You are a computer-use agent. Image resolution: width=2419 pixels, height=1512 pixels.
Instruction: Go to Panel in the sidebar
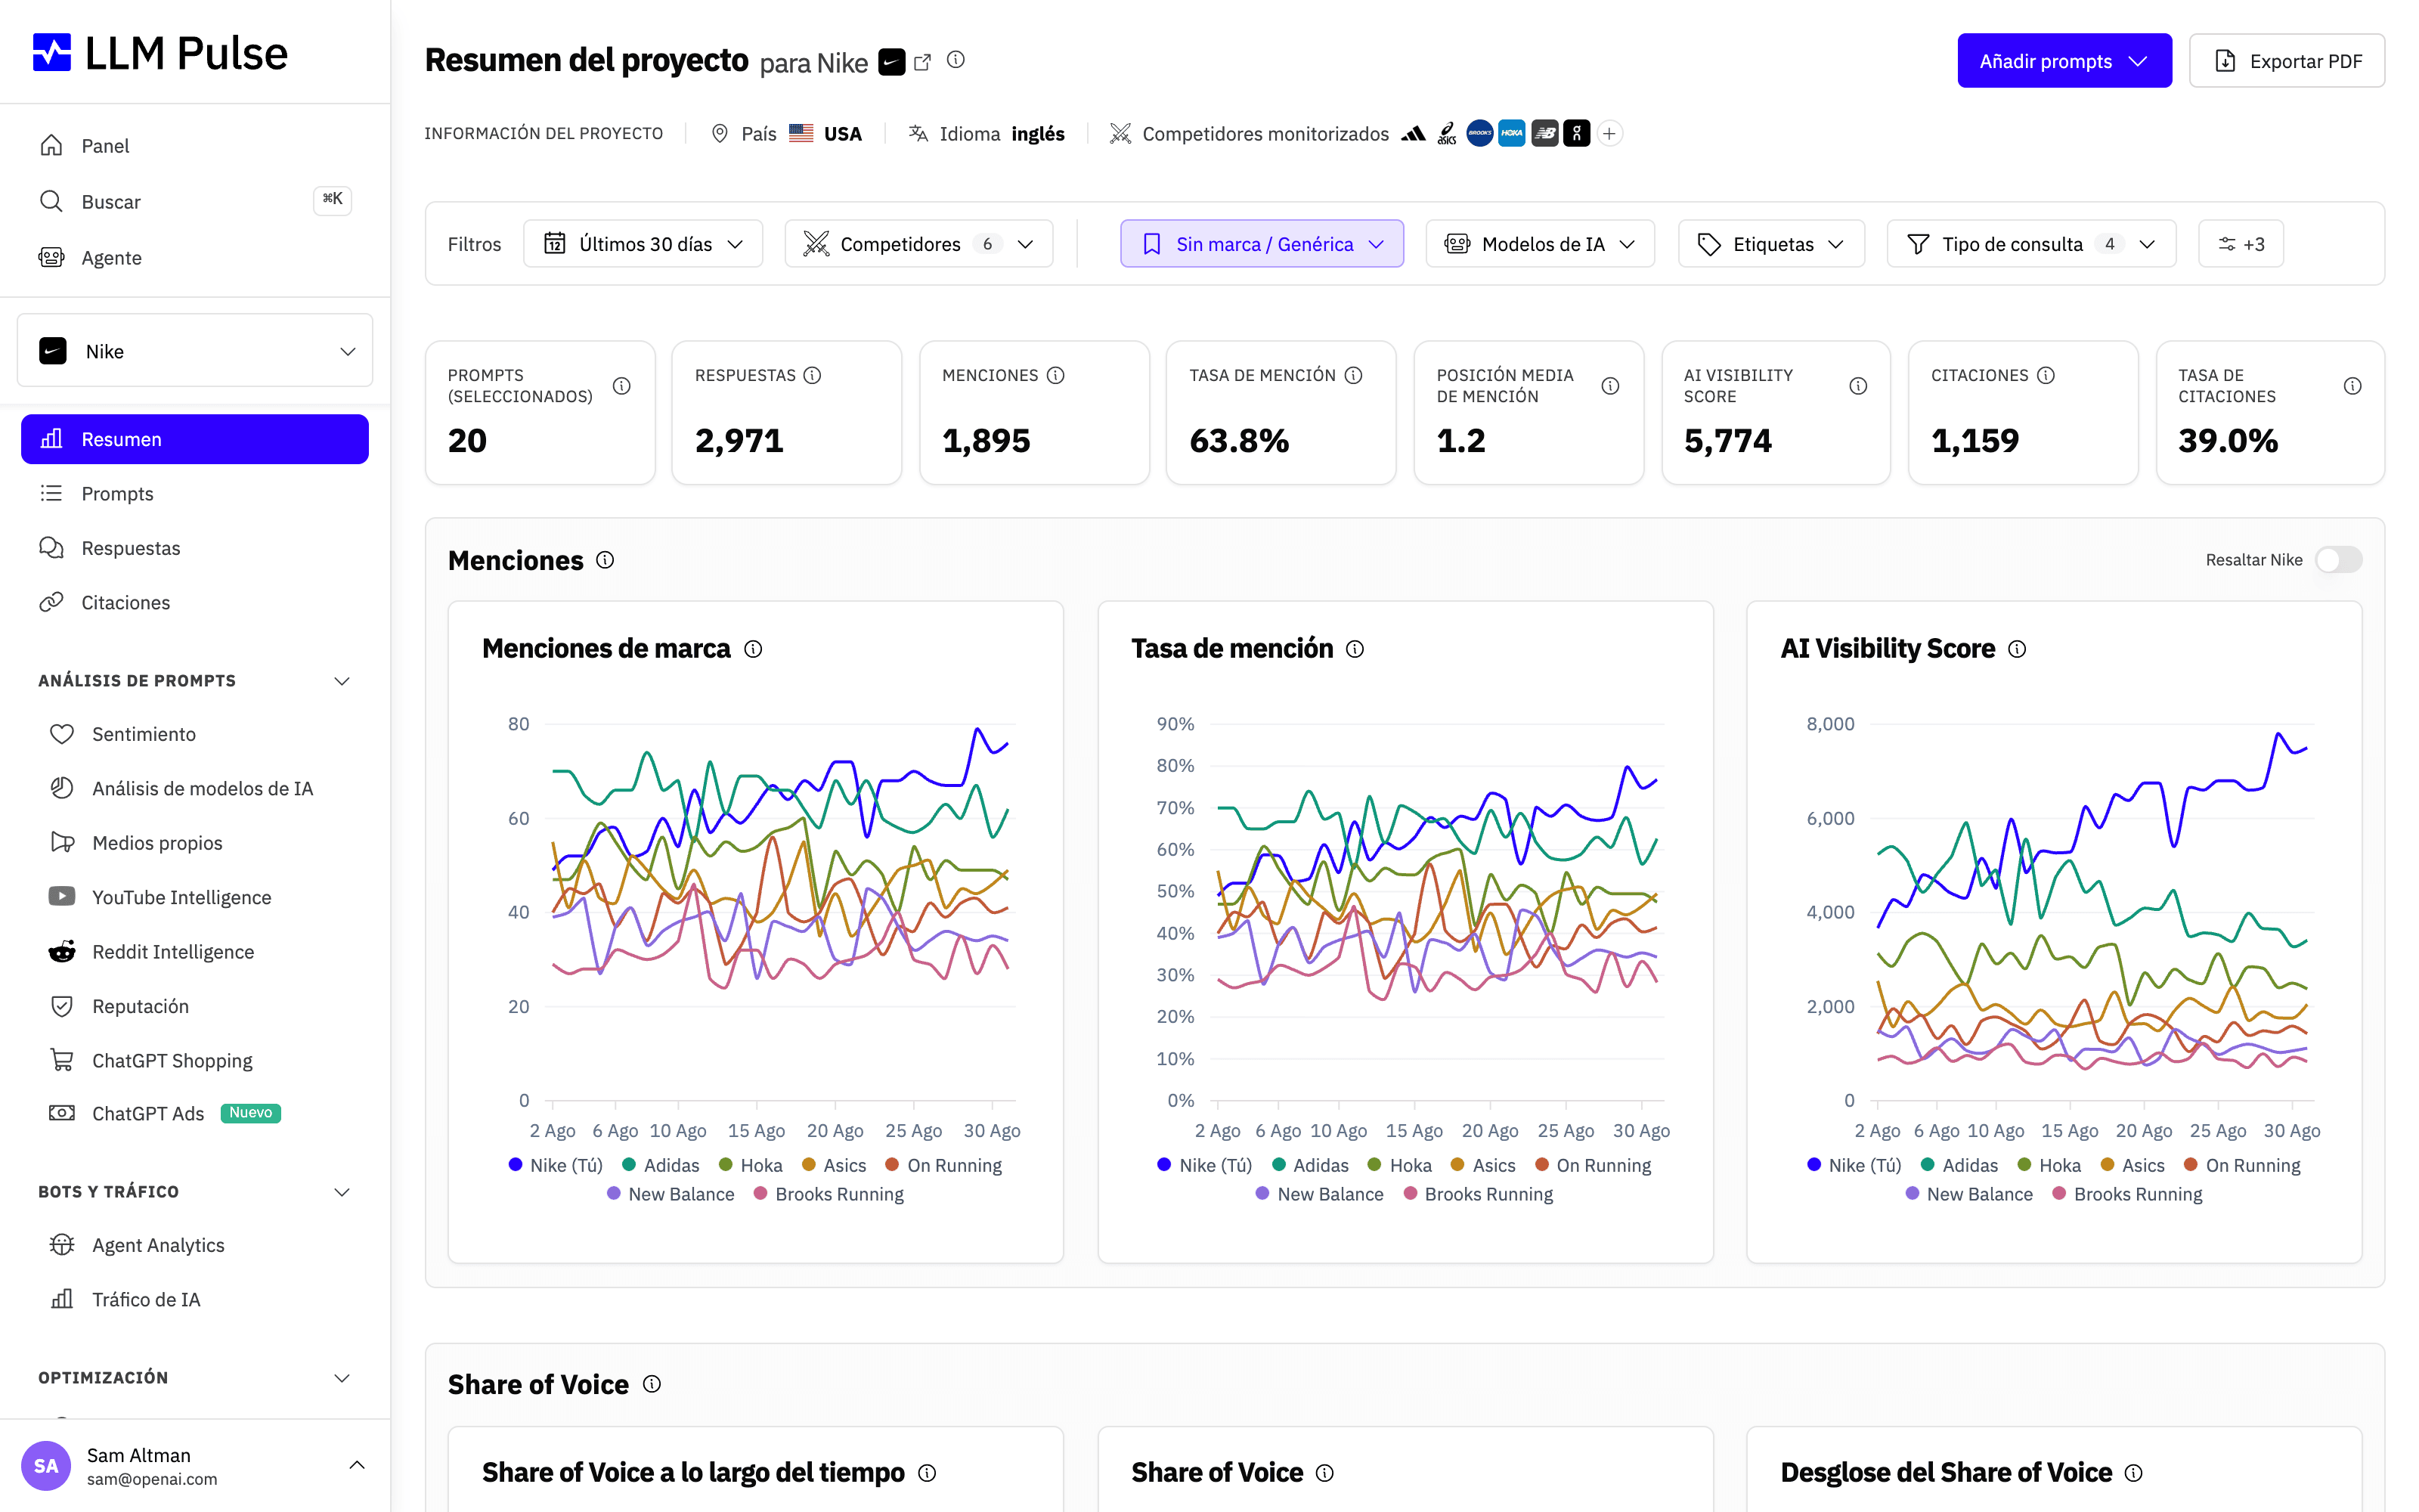195,146
